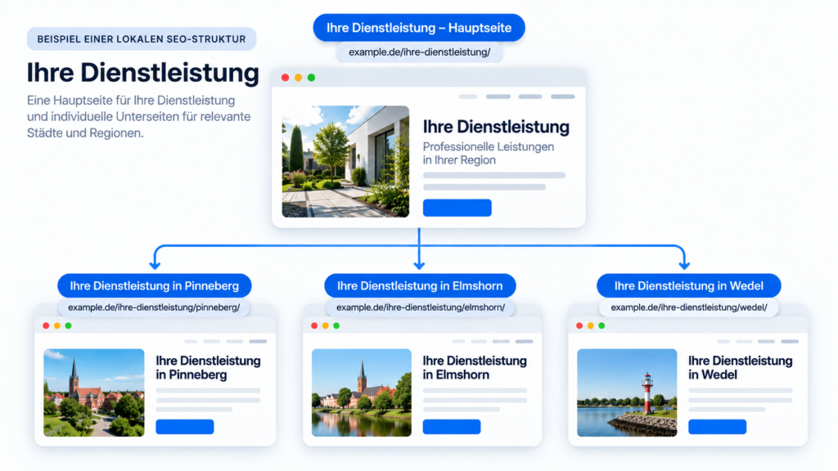
Task: Click 'Professionelle Leistungen in Ihrer Region' text
Action: pos(489,153)
